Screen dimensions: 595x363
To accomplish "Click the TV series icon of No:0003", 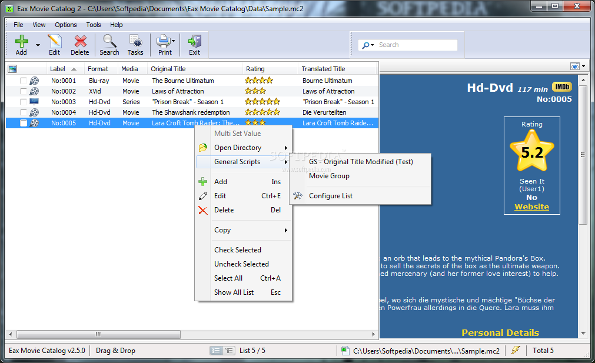I will pos(34,102).
